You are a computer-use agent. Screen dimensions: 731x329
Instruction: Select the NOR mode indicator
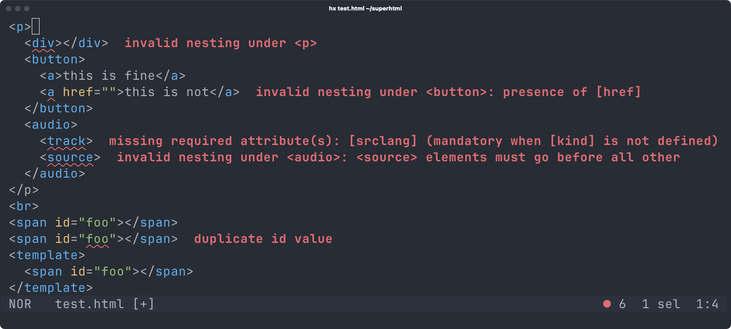(x=20, y=304)
